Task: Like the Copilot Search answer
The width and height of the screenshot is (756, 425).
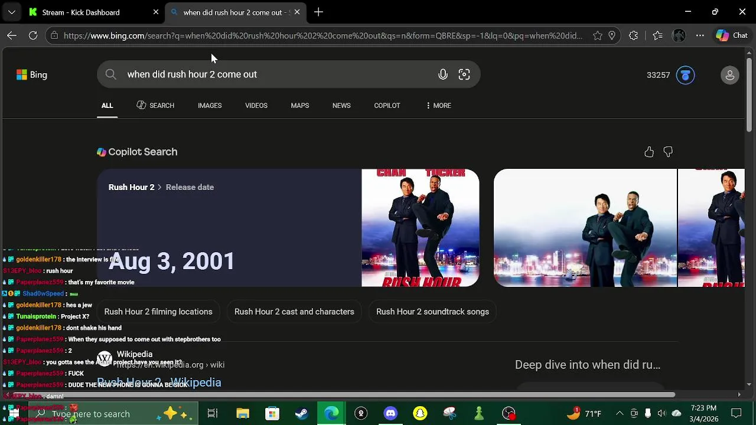Action: coord(649,152)
